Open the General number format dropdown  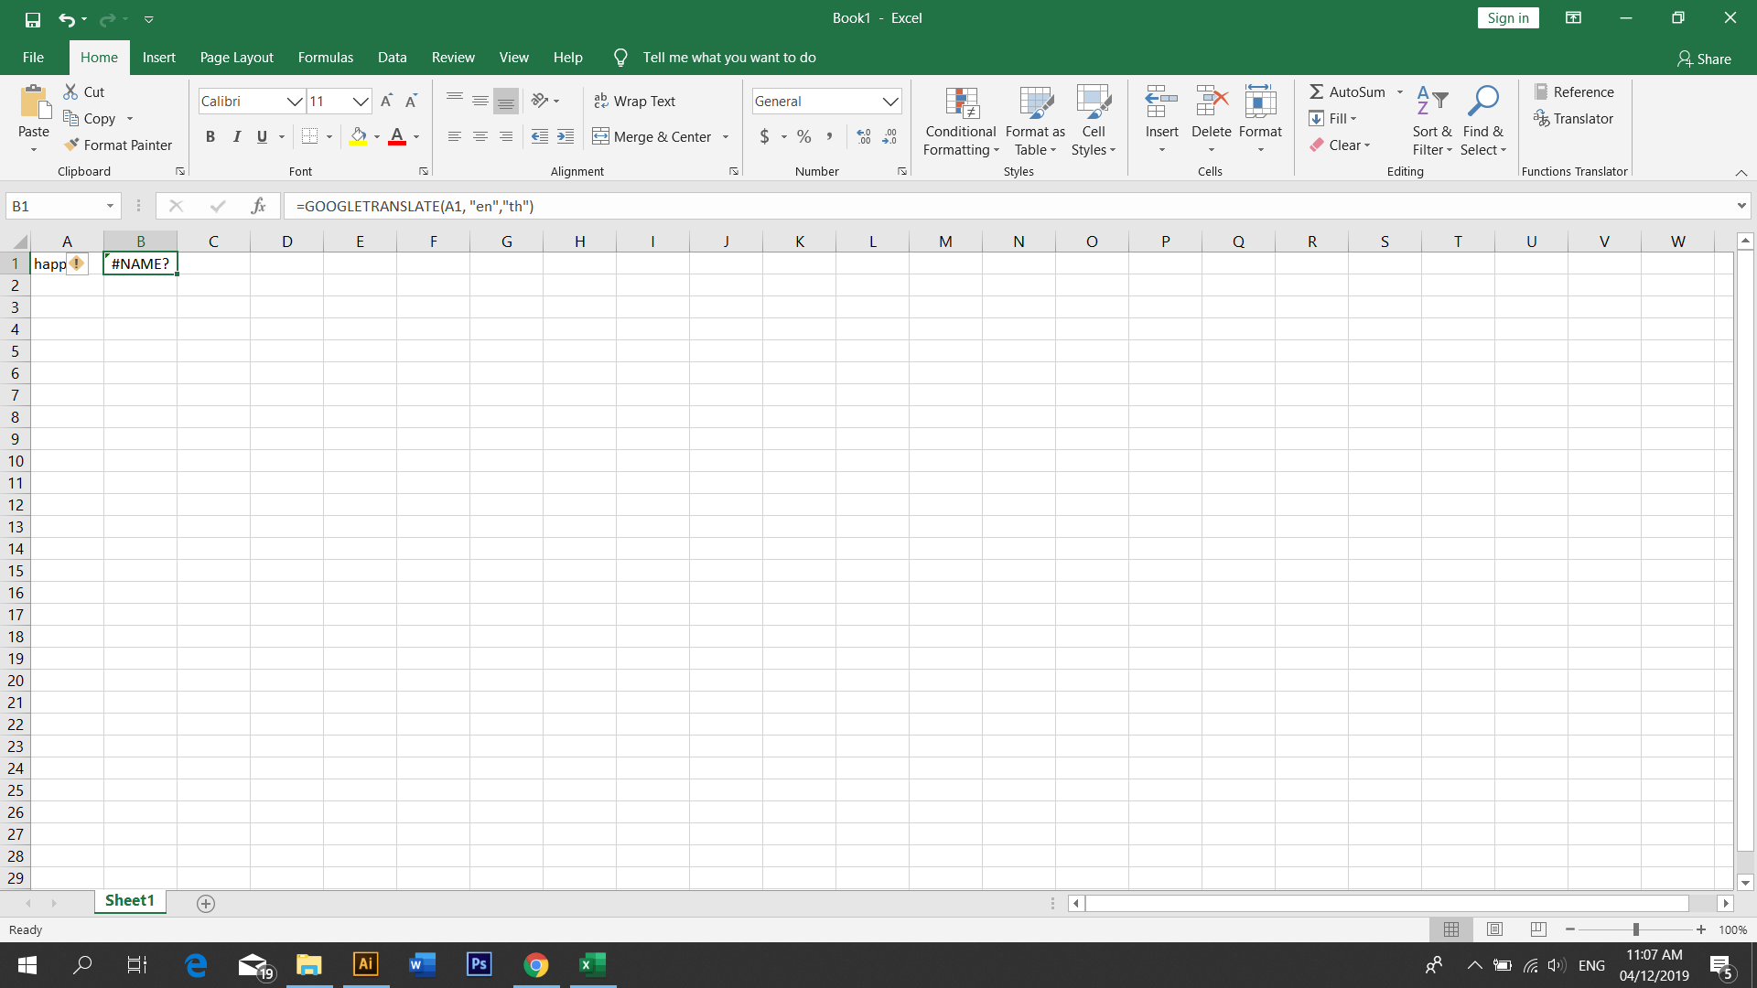pyautogui.click(x=889, y=101)
